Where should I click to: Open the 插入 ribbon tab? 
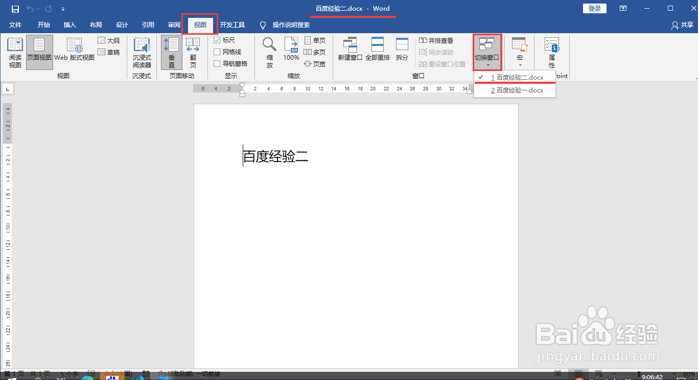70,25
